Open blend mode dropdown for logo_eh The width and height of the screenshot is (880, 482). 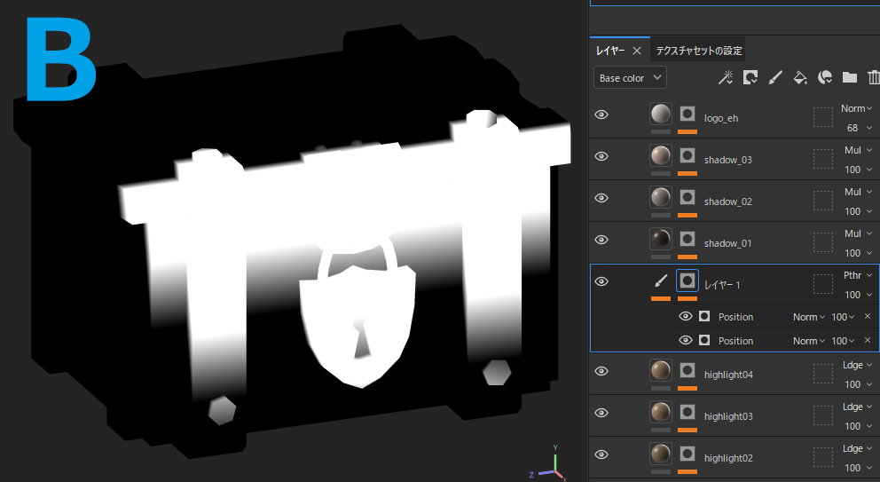(x=856, y=108)
